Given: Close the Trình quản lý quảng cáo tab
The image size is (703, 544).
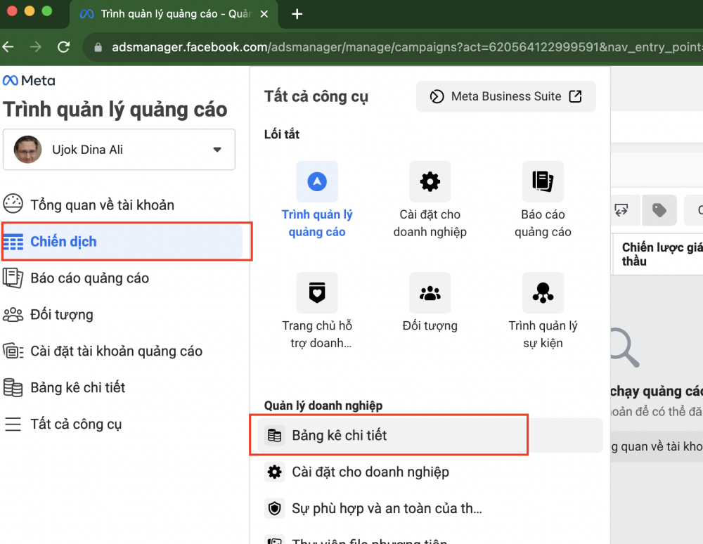Looking at the screenshot, I should 264,14.
